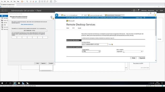The image size is (165, 92).
Task: Click the scroll-down arrow of the IE page
Action: [x=156, y=60]
